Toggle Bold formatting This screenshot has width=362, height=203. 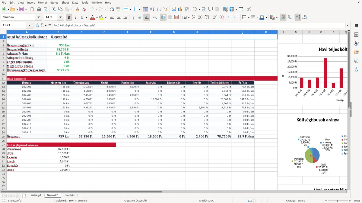click(x=69, y=17)
